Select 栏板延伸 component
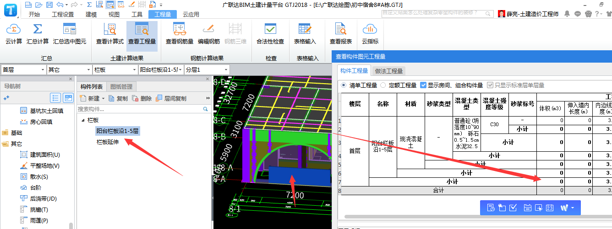 (108, 142)
